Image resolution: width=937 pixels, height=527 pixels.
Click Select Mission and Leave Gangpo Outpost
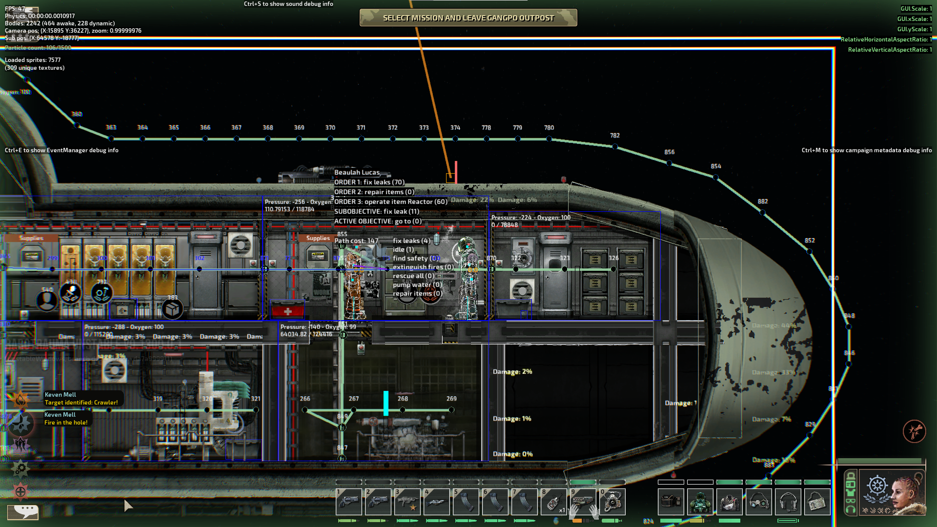tap(468, 18)
